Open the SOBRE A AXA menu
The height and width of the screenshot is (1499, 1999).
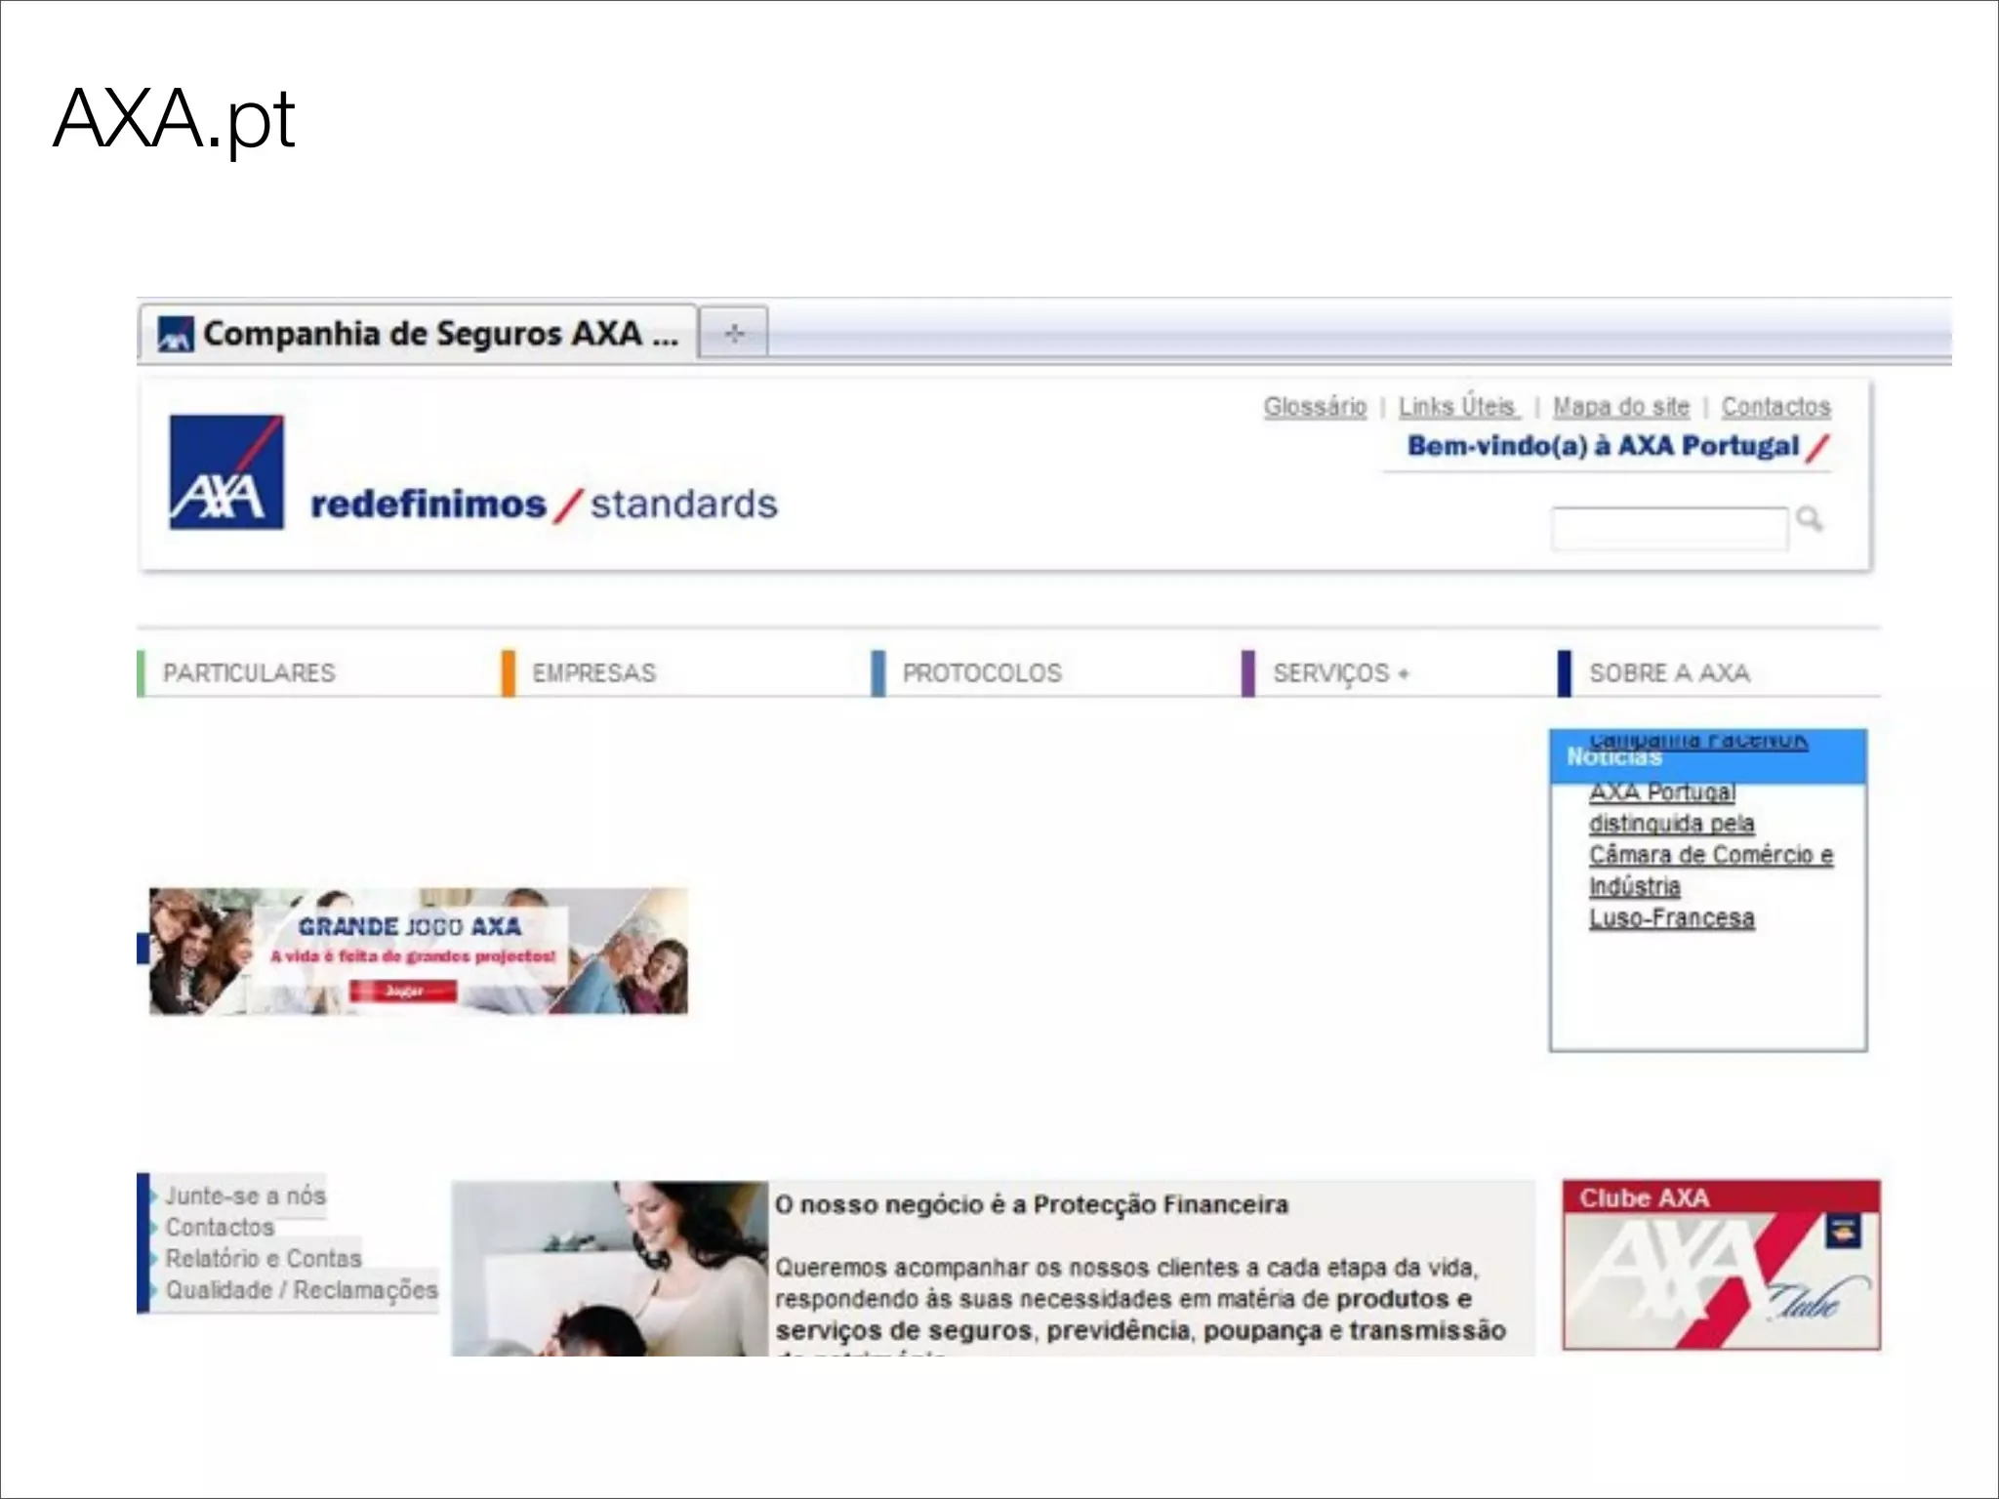click(x=1669, y=673)
